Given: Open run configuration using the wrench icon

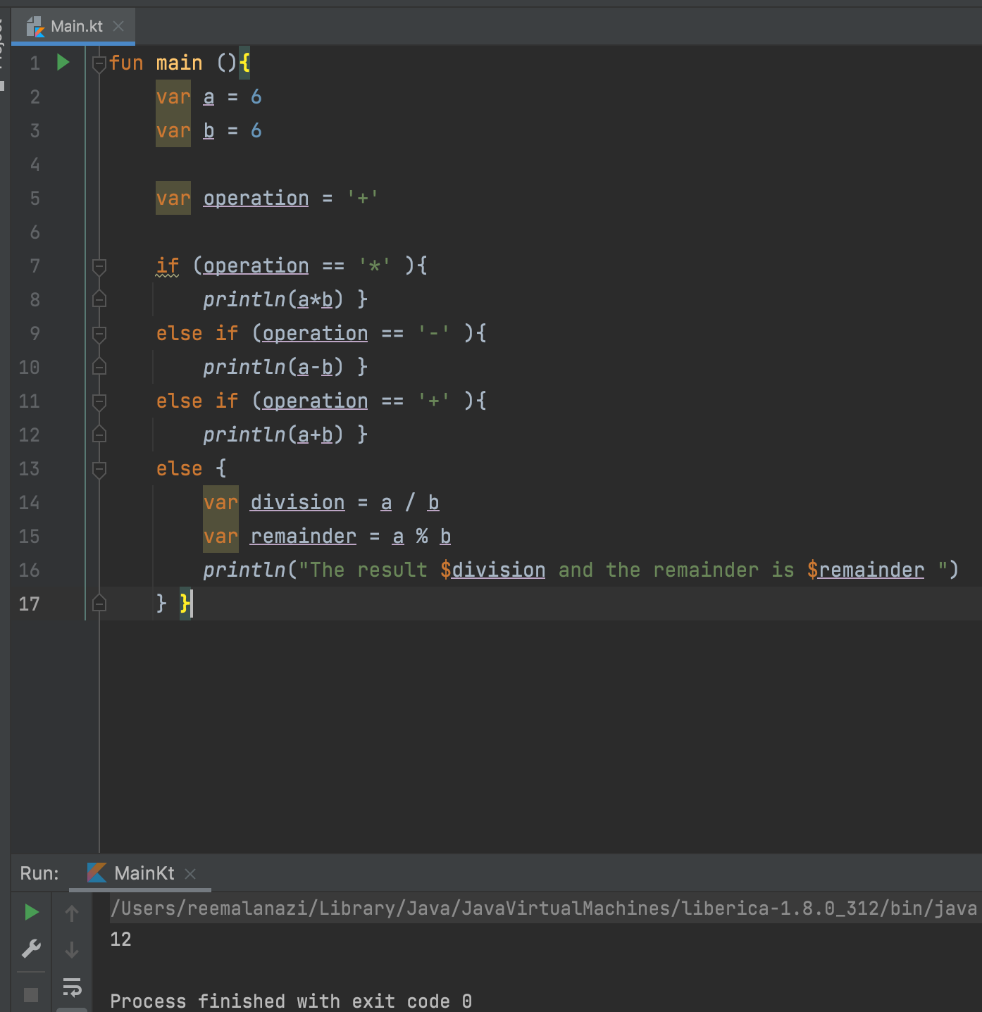Looking at the screenshot, I should pyautogui.click(x=30, y=949).
